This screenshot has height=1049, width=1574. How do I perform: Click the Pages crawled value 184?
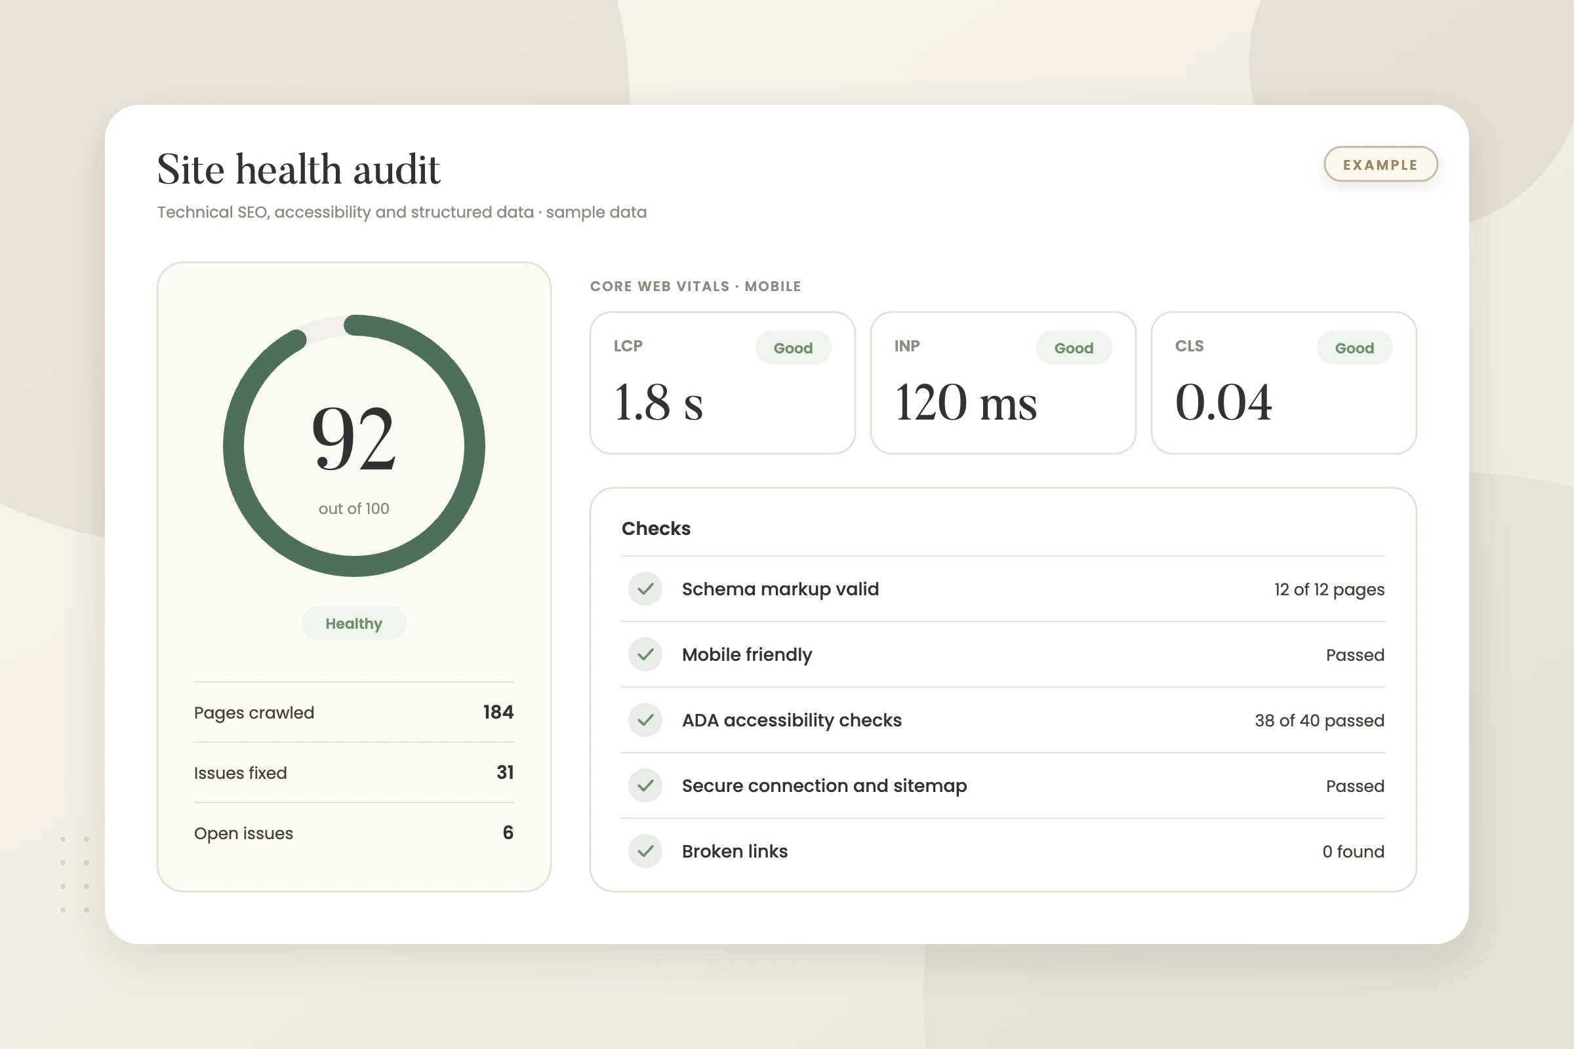[498, 712]
